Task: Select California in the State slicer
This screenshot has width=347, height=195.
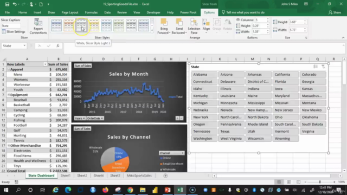Action: (x=286, y=75)
